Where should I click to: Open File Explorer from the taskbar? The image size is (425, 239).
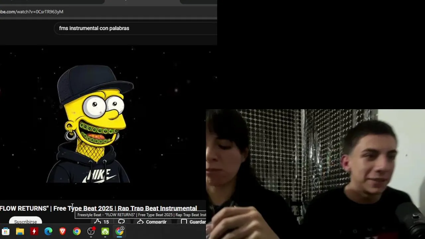20,231
